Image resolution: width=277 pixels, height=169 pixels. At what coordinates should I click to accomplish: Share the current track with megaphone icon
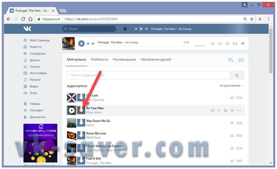[x=243, y=43]
